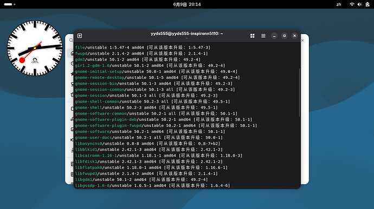This screenshot has width=374, height=209.
Task: Maximize the terminal window
Action: pos(285,36)
